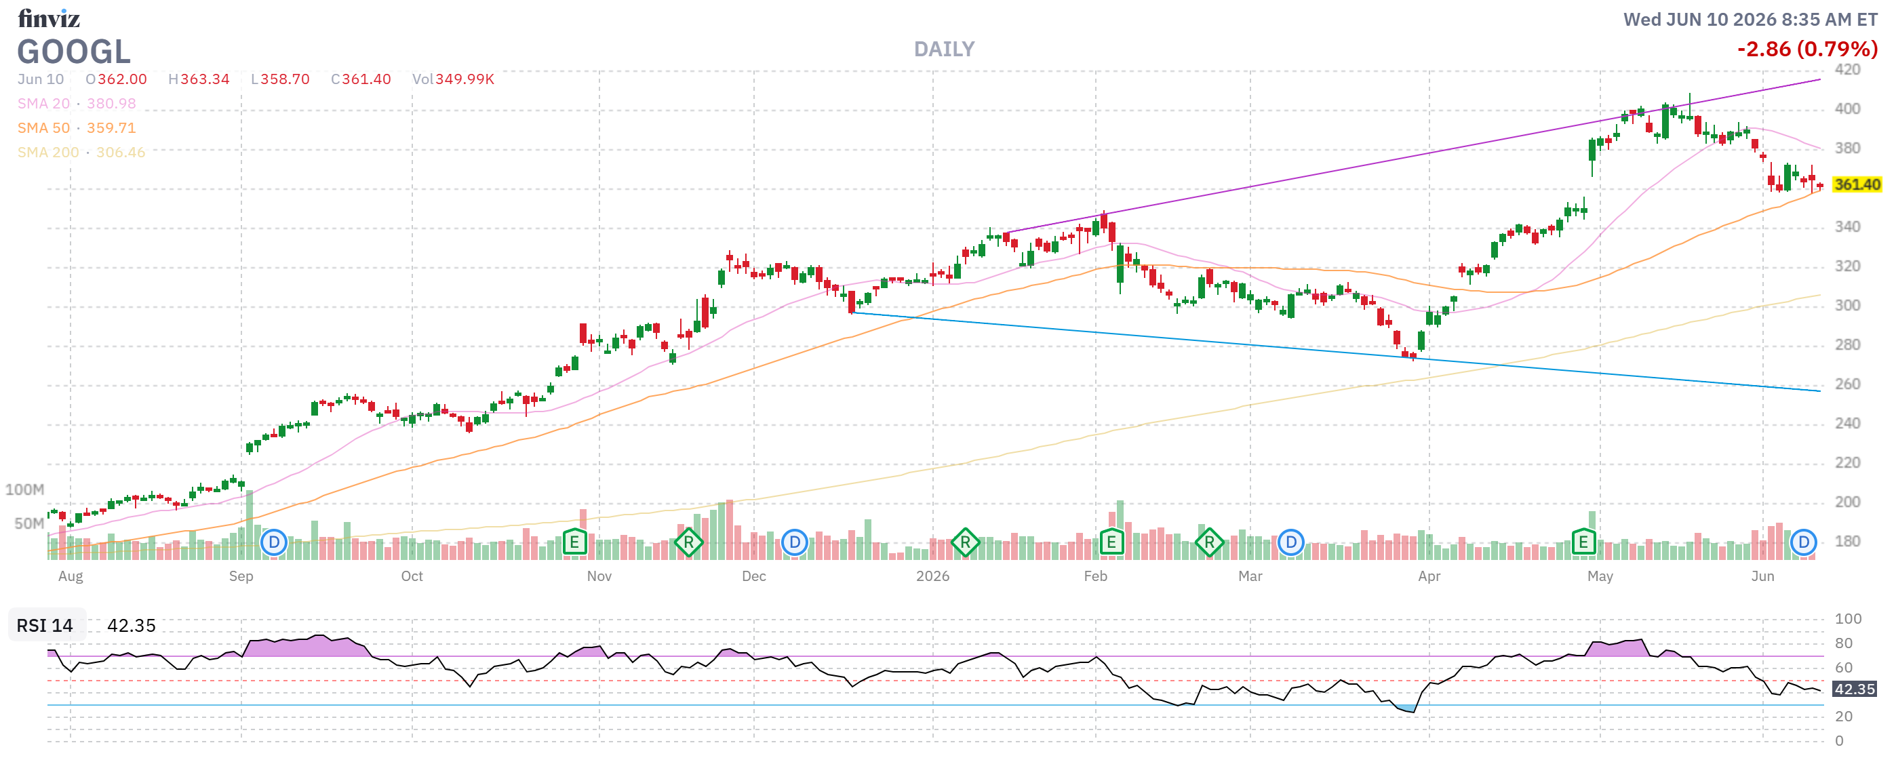Click the open price O 362.00

click(116, 79)
